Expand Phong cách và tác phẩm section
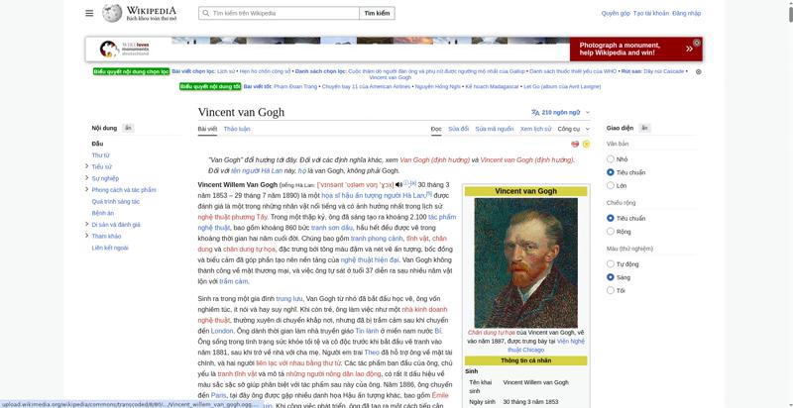Screen dimensions: 793x408 pyautogui.click(x=87, y=190)
